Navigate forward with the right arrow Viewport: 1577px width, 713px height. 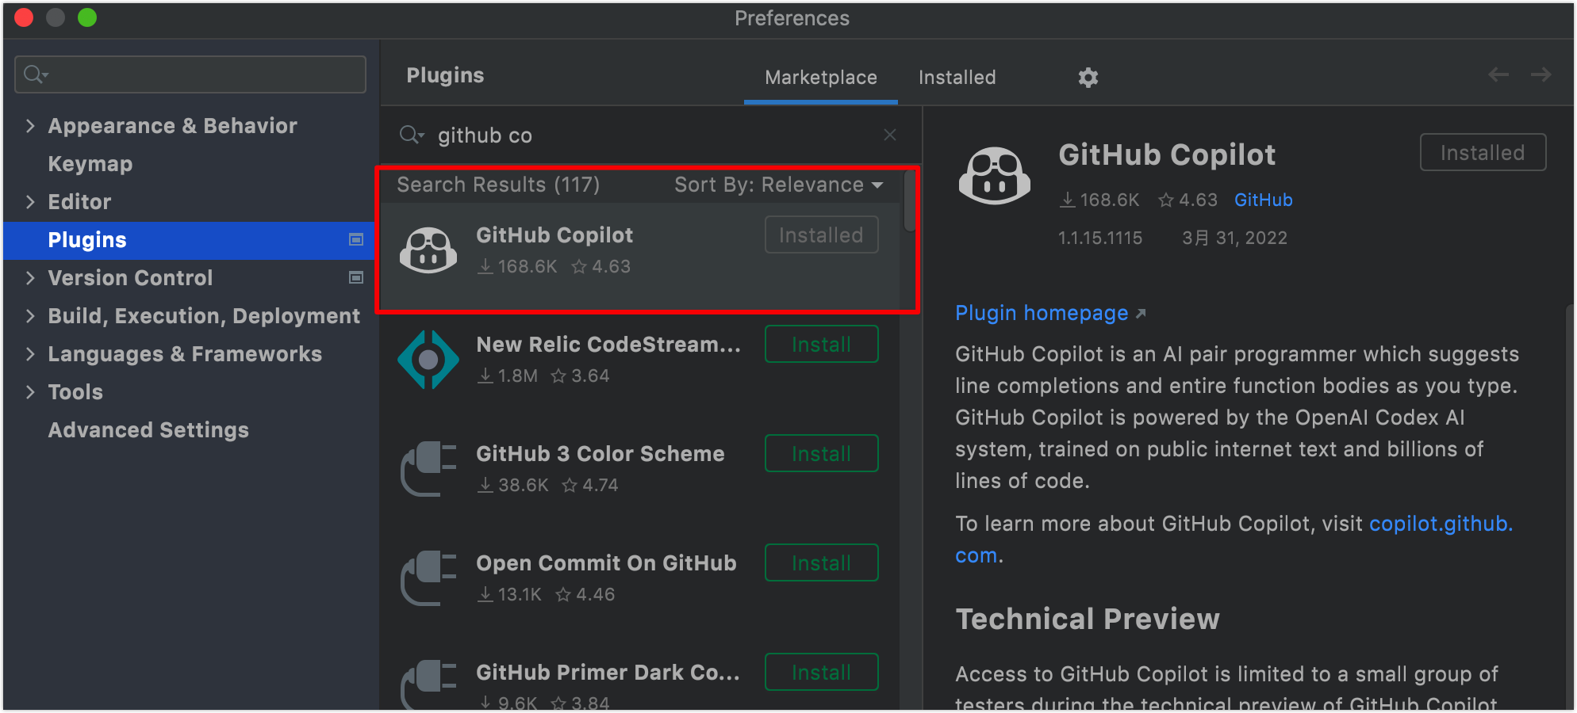tap(1541, 74)
